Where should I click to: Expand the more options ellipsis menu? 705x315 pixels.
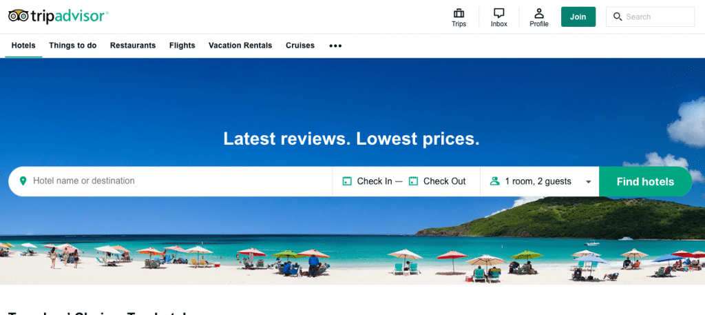[335, 45]
